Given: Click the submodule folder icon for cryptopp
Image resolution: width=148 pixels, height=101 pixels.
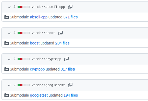Looking at the screenshot, I should (7, 69).
